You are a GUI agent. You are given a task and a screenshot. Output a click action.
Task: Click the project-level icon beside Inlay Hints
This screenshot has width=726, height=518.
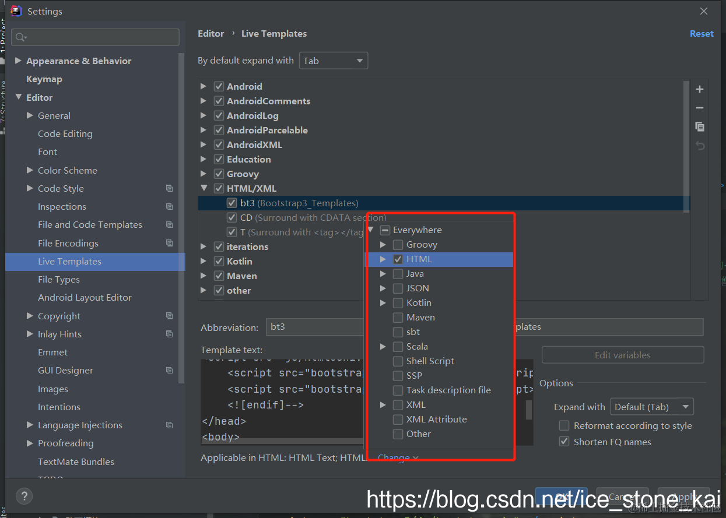click(x=169, y=334)
